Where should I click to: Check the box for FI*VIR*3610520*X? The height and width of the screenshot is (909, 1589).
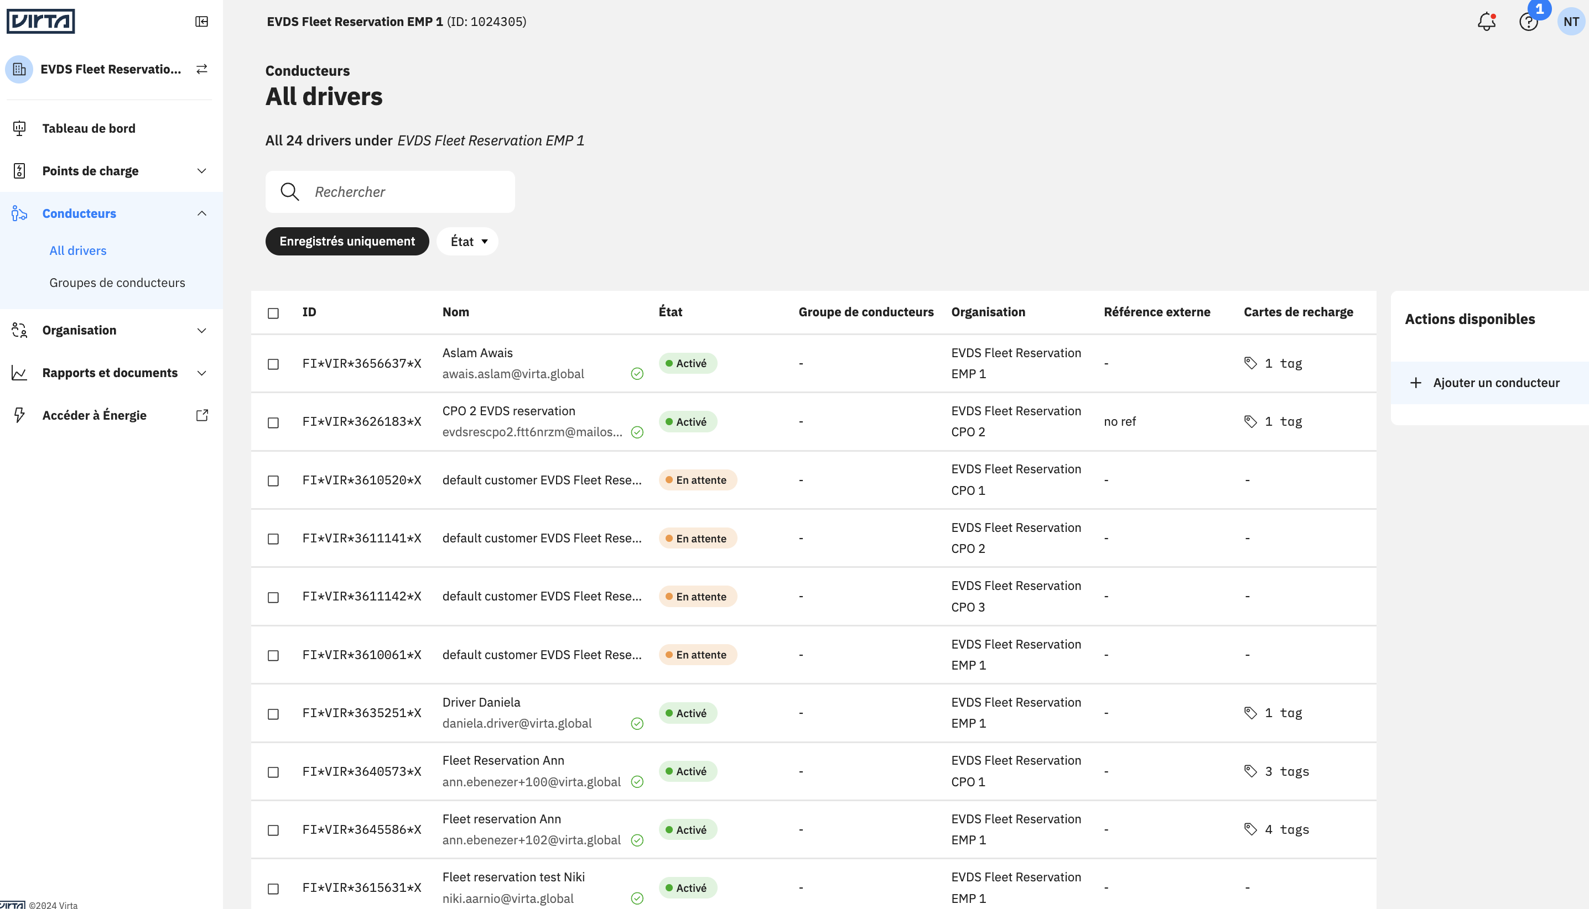click(273, 480)
